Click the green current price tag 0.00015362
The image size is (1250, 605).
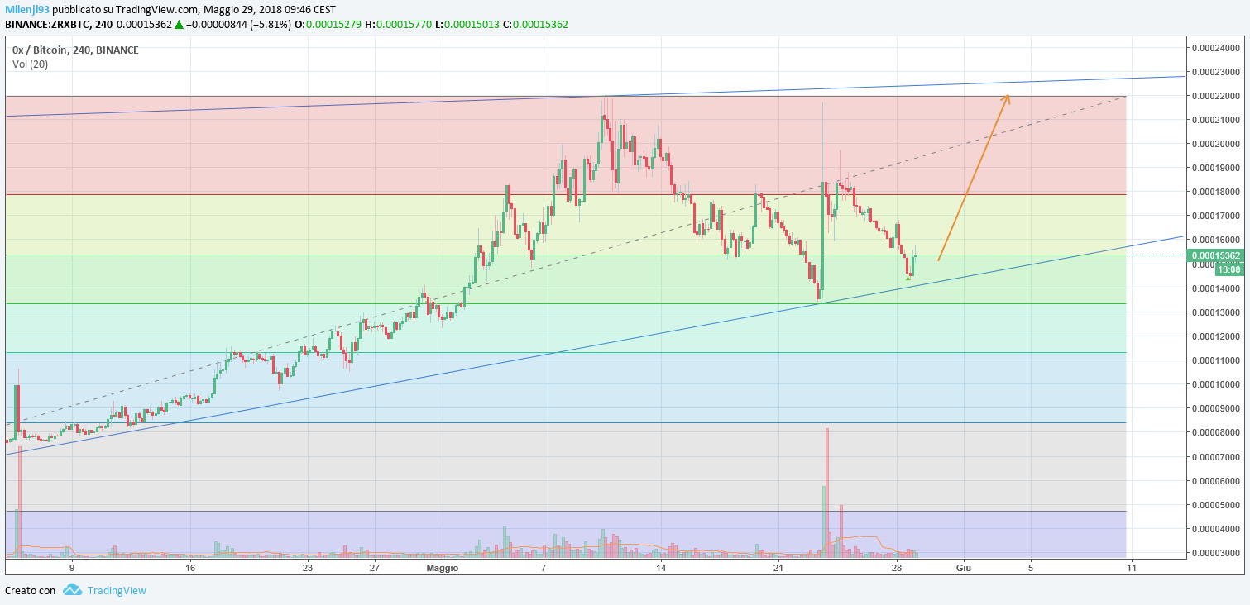1214,256
